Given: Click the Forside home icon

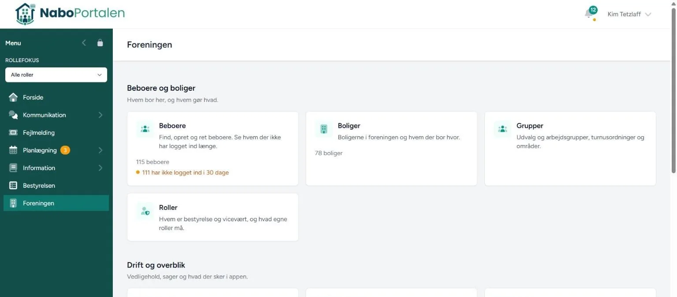Looking at the screenshot, I should click(x=13, y=97).
